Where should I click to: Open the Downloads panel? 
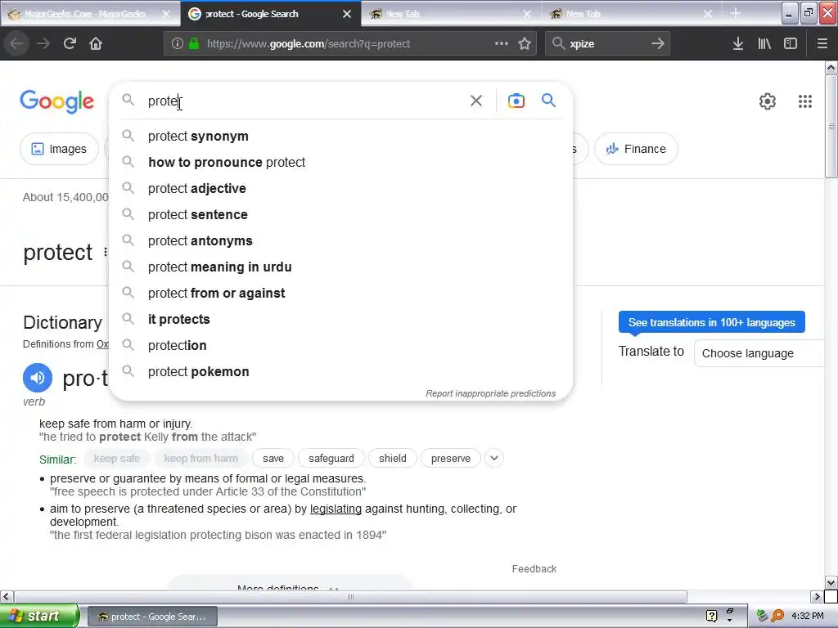pos(738,43)
